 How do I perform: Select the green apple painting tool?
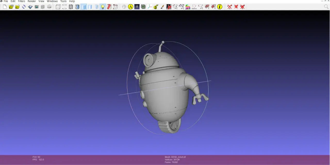coord(156,7)
